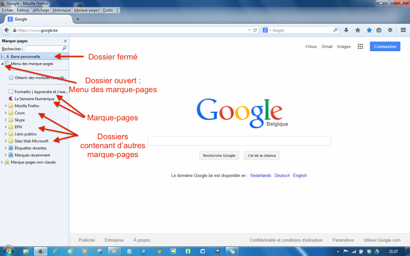
Task: Expand the EPN bookmark folder
Action: (6, 127)
